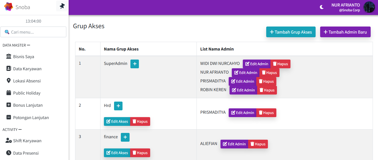The width and height of the screenshot is (378, 160).
Task: Click Tambah Admin Baru button
Action: point(345,32)
